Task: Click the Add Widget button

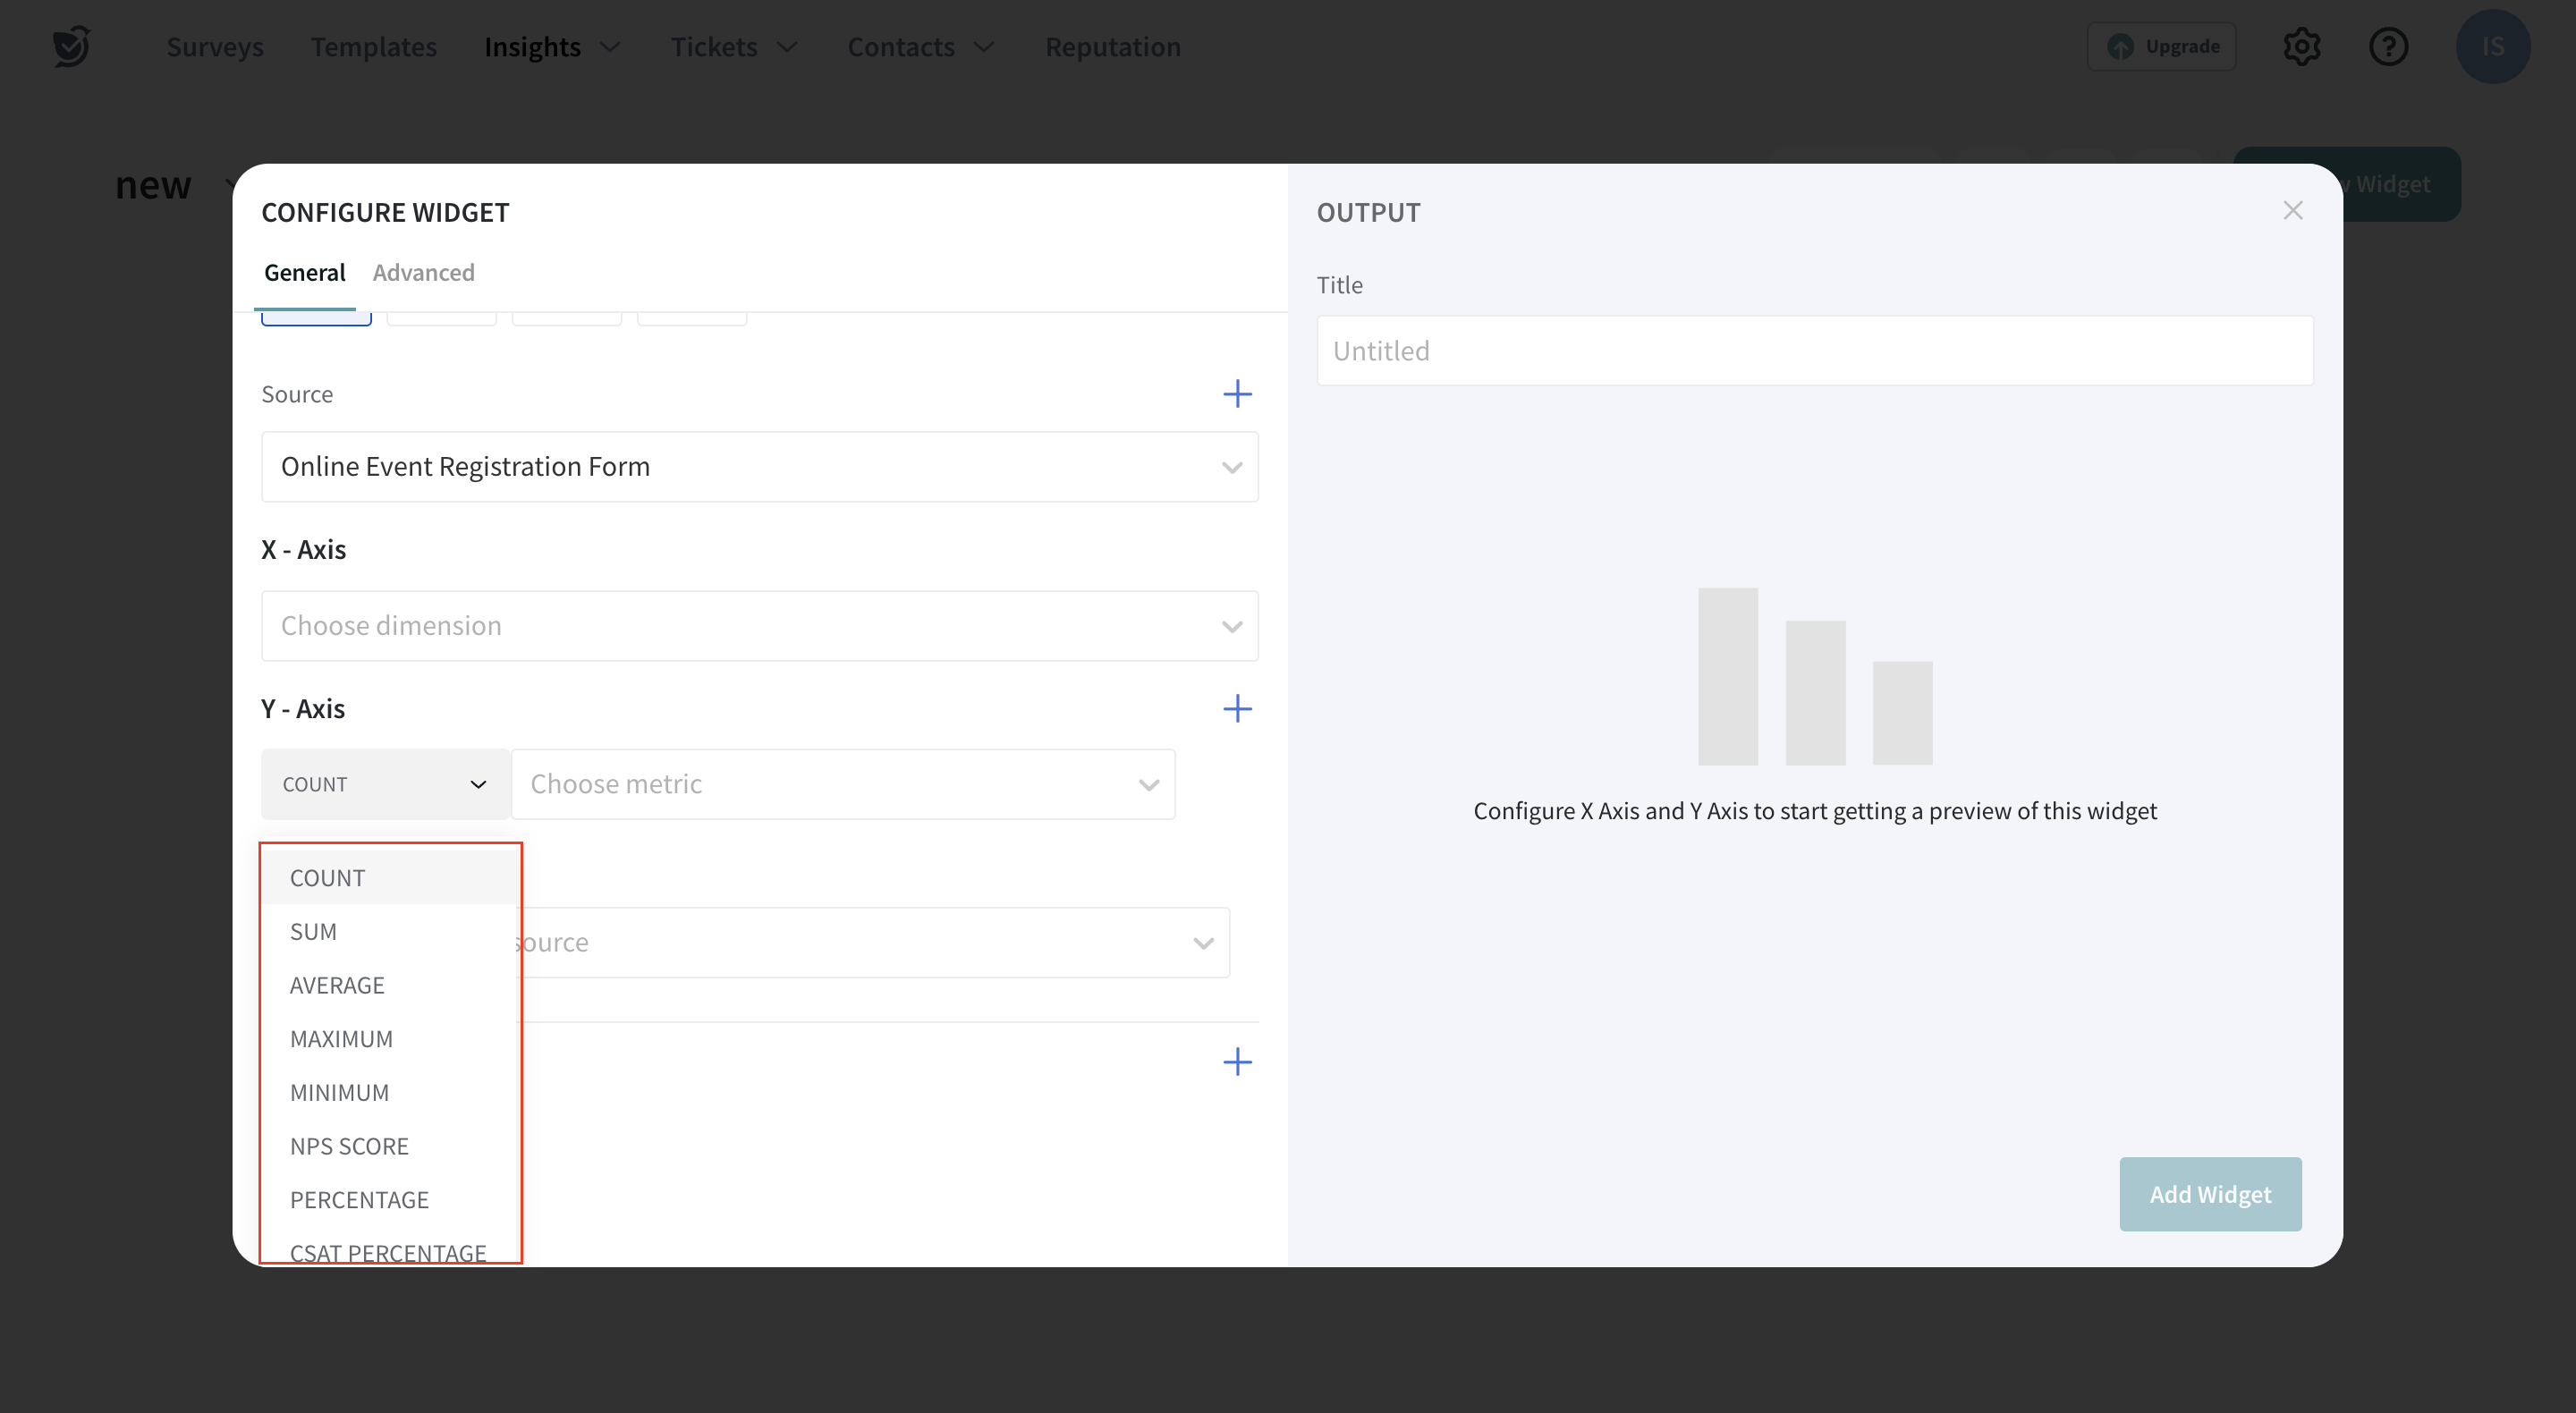Action: (x=2209, y=1194)
